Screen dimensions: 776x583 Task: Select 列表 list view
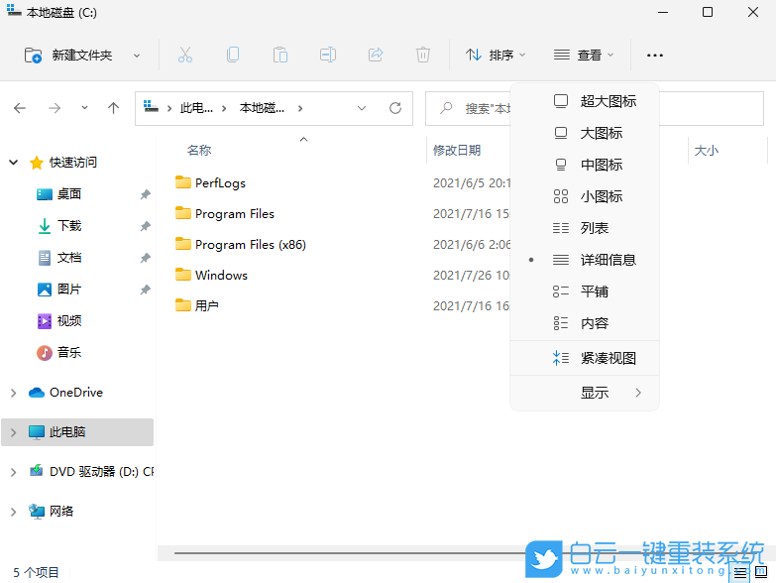(x=585, y=228)
